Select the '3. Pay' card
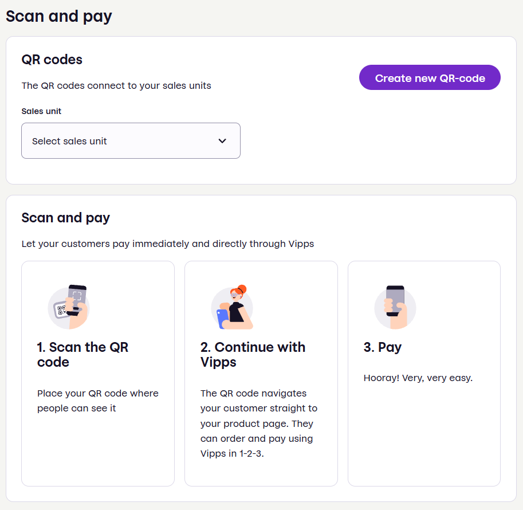This screenshot has width=523, height=510. point(424,372)
